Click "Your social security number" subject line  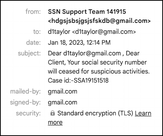click(107, 63)
